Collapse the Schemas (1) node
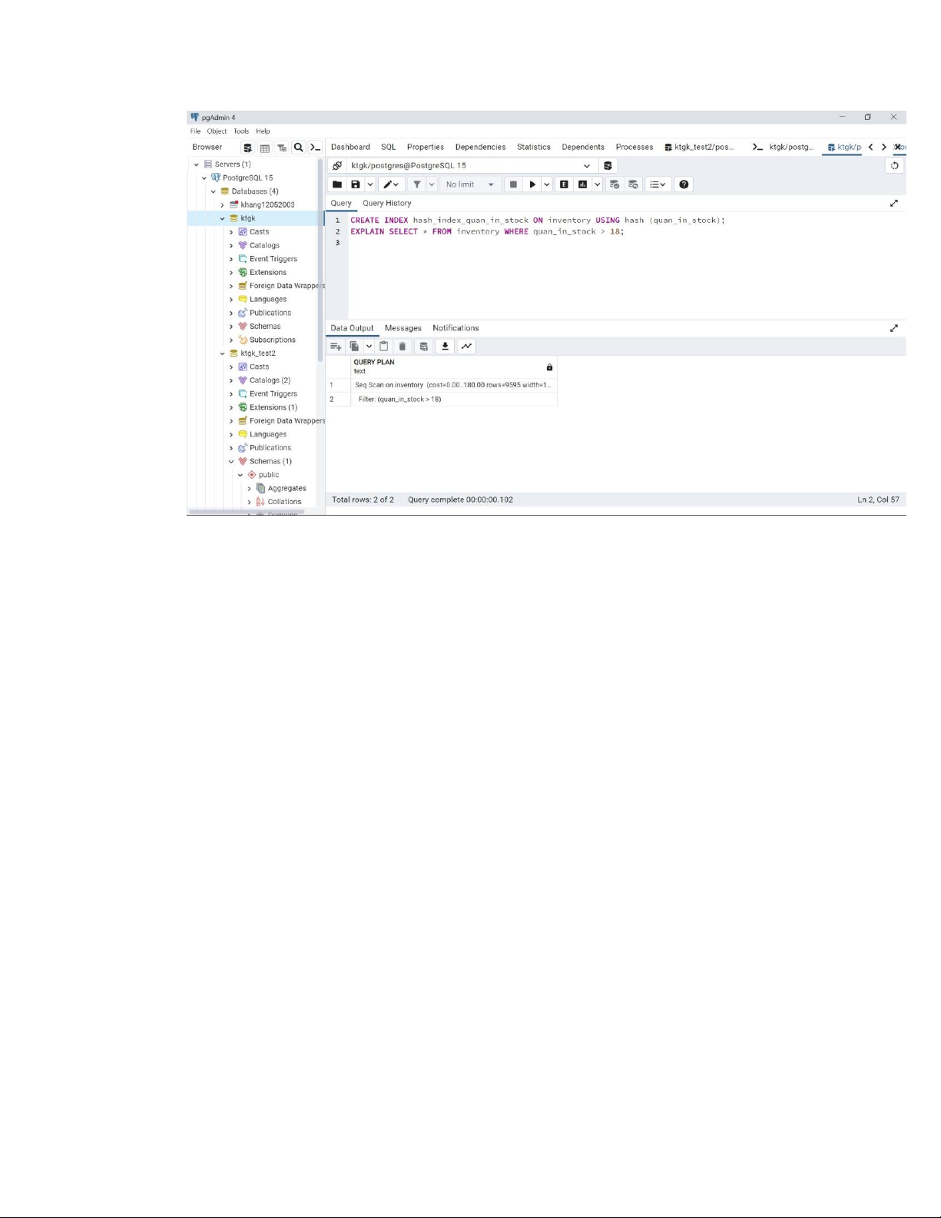Screen dimensions: 941x1218 (x=231, y=462)
